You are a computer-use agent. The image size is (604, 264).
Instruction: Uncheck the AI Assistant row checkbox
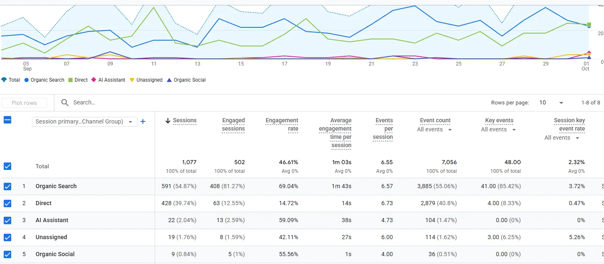(x=7, y=220)
